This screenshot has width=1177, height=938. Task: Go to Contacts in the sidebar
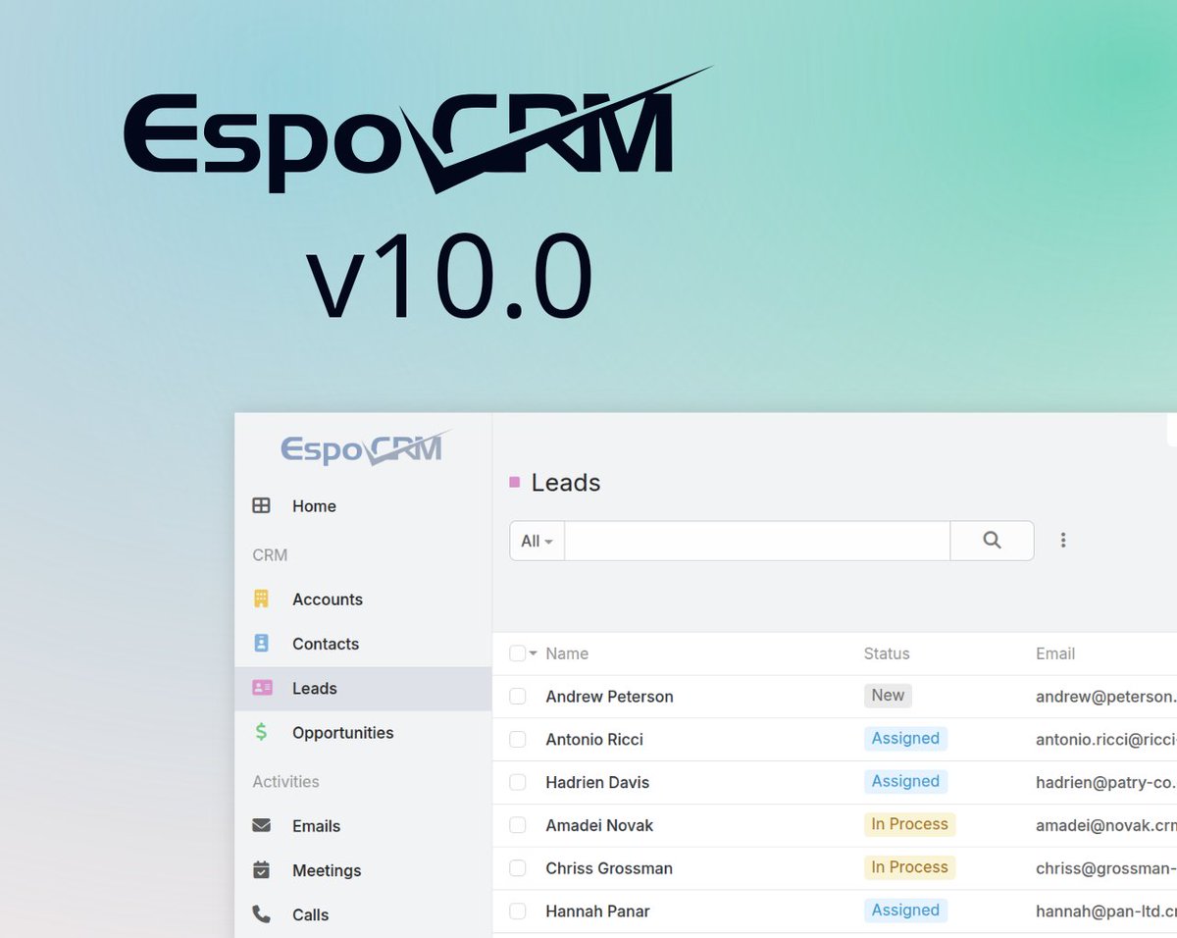(363, 644)
